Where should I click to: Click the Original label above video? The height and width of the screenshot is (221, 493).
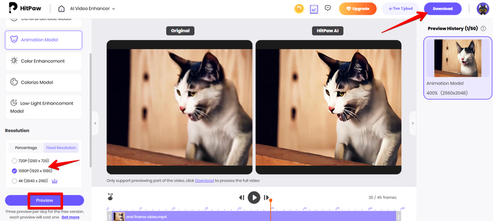click(180, 31)
